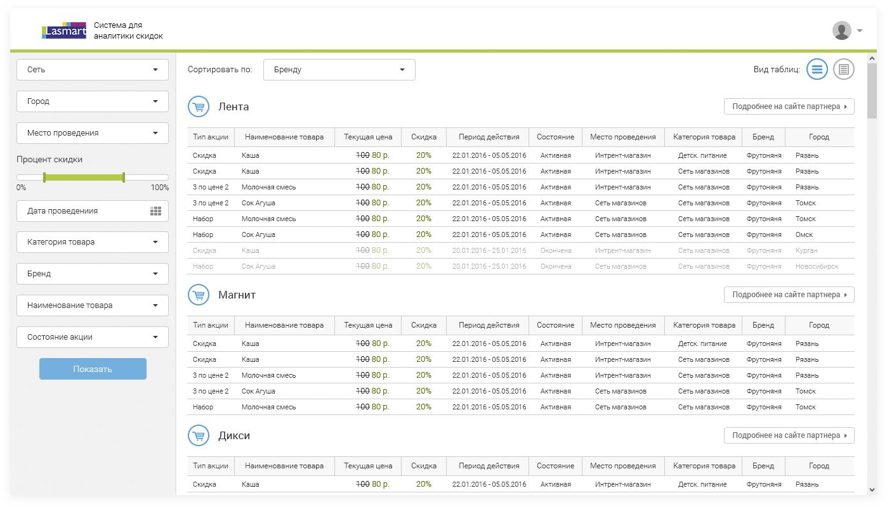
Task: Click Категория товара header in Дикси table
Action: point(704,466)
